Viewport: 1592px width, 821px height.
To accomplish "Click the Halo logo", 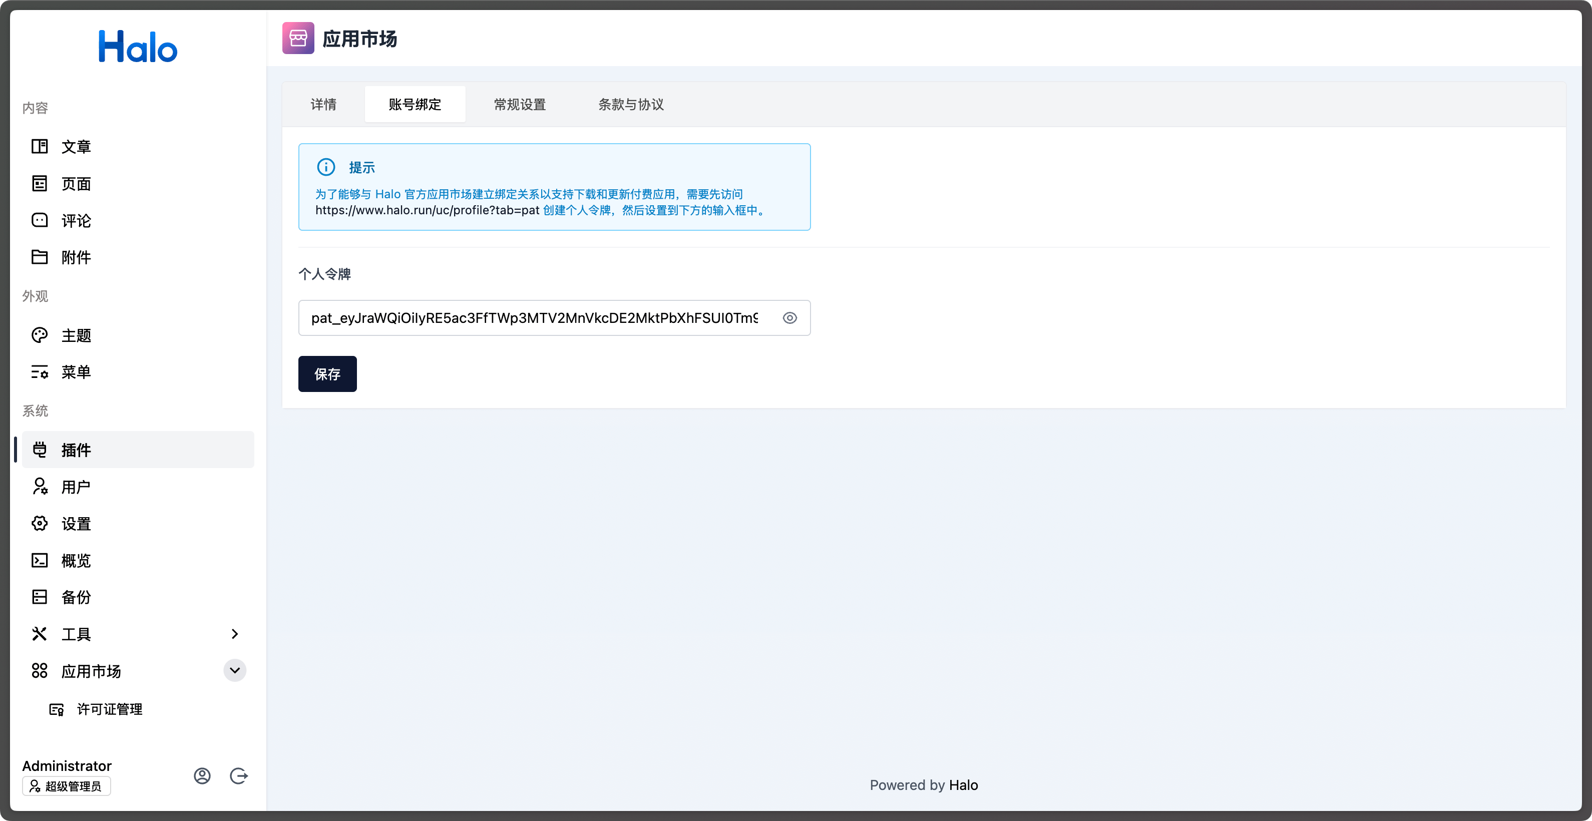I will (x=138, y=47).
